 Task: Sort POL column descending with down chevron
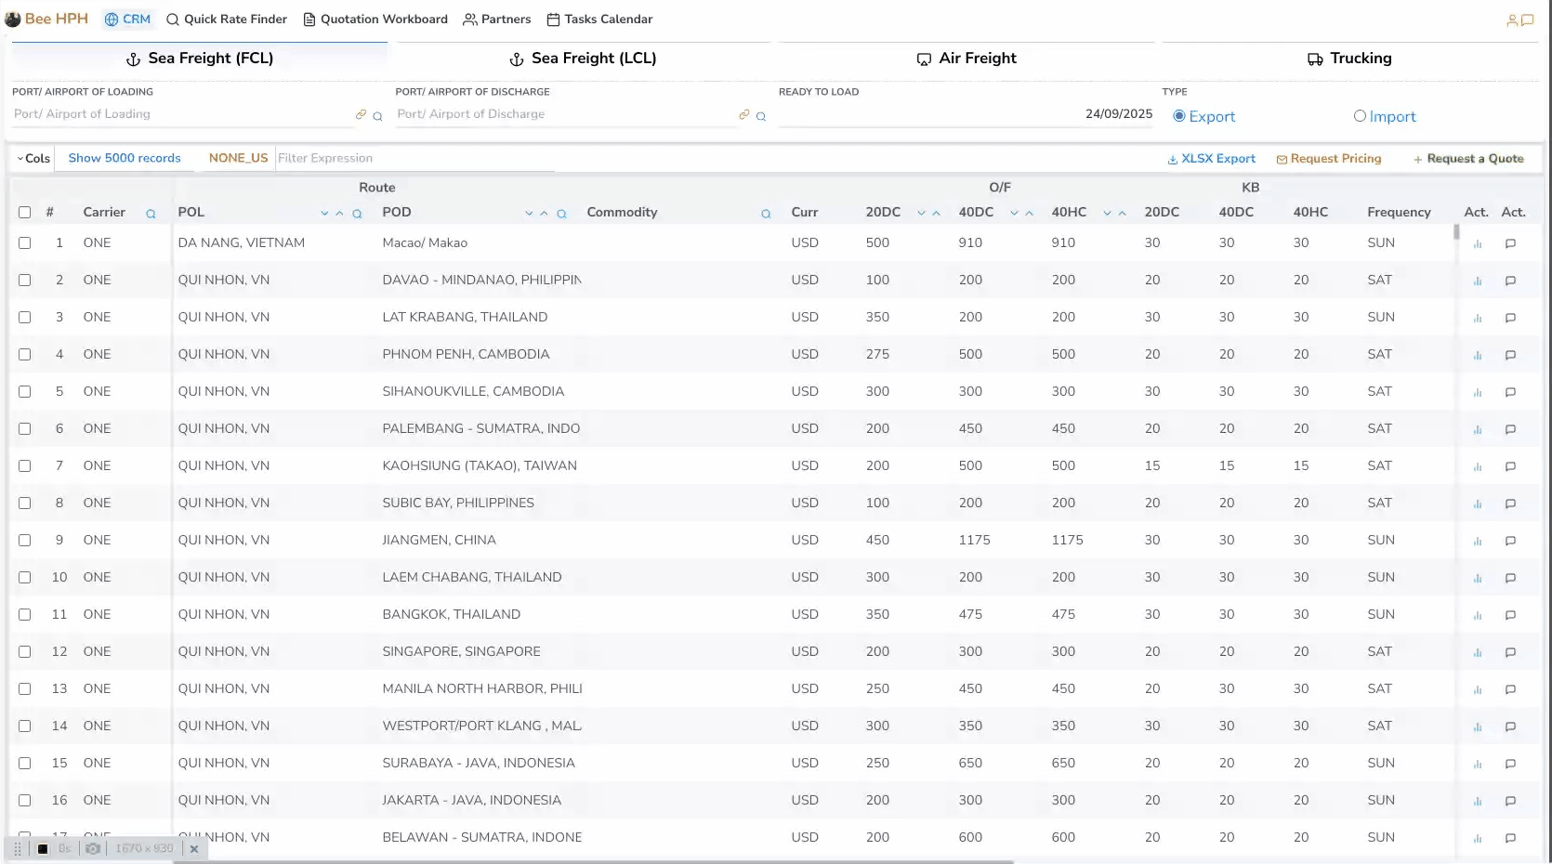coord(324,214)
